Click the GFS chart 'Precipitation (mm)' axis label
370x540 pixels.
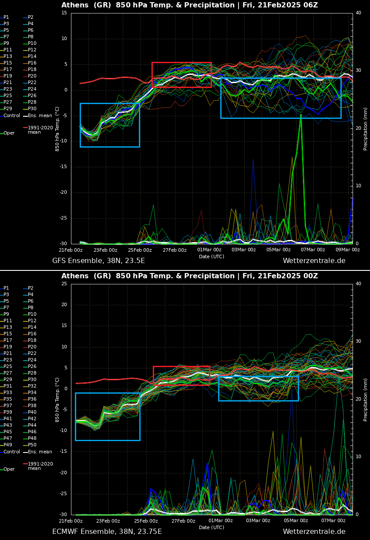point(366,128)
